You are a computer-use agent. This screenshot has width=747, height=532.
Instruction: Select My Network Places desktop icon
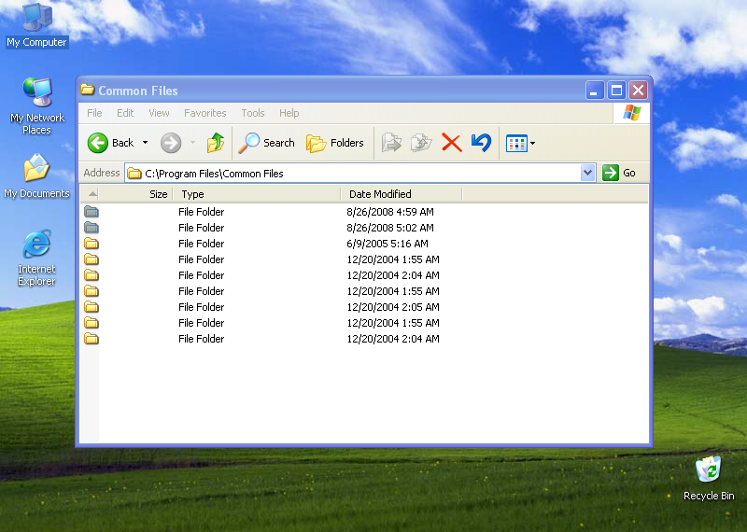click(36, 105)
